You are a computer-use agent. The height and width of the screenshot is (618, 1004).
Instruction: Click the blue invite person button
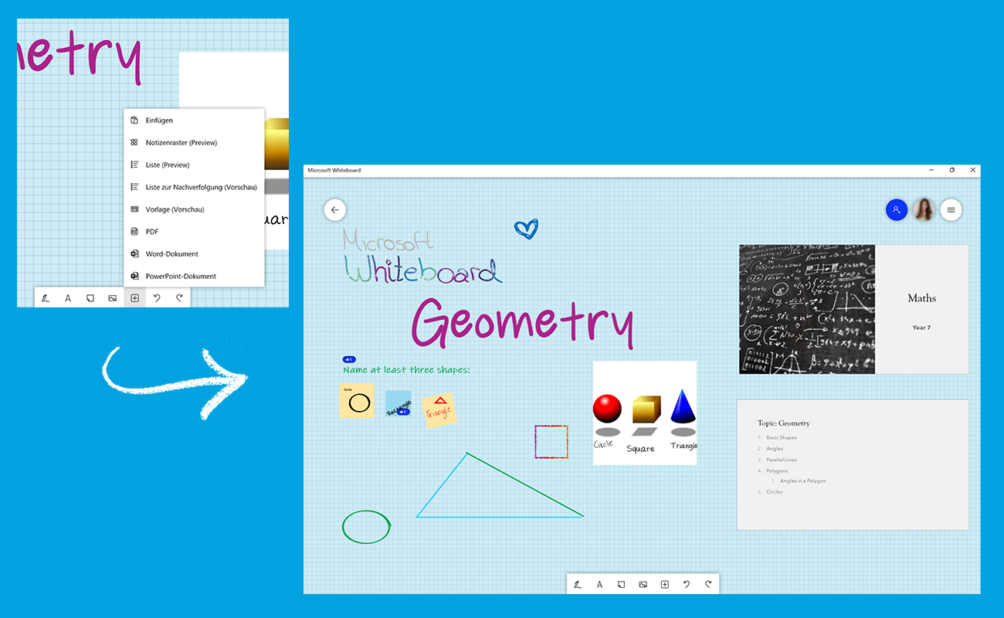tap(896, 209)
